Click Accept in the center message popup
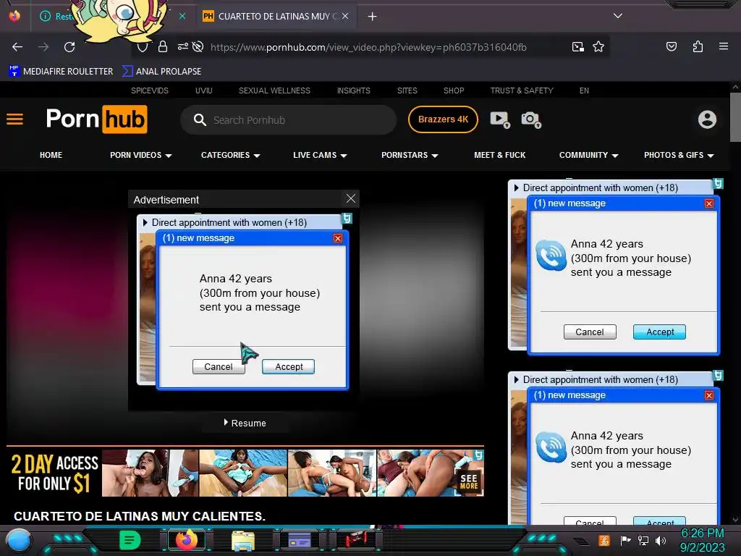 pyautogui.click(x=288, y=367)
